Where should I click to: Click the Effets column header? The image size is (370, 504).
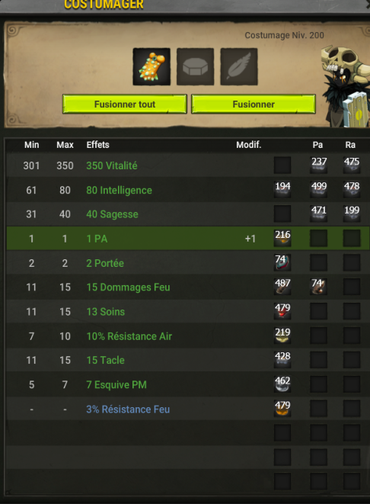tap(98, 145)
